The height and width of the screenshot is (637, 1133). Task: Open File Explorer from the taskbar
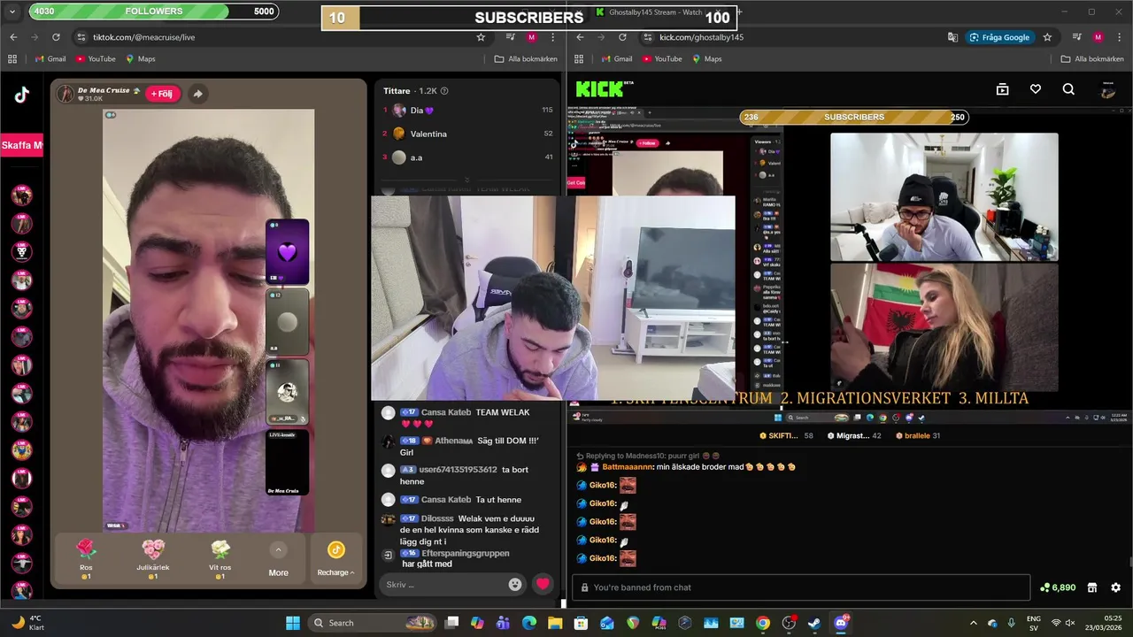click(555, 623)
